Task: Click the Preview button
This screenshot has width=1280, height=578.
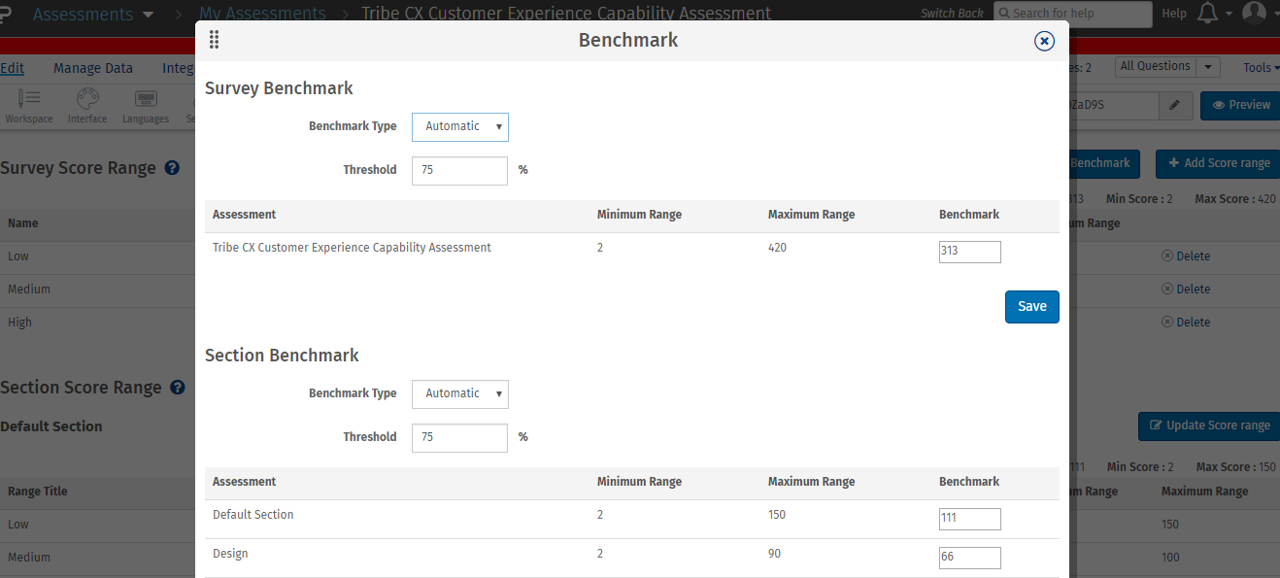Action: [x=1240, y=105]
